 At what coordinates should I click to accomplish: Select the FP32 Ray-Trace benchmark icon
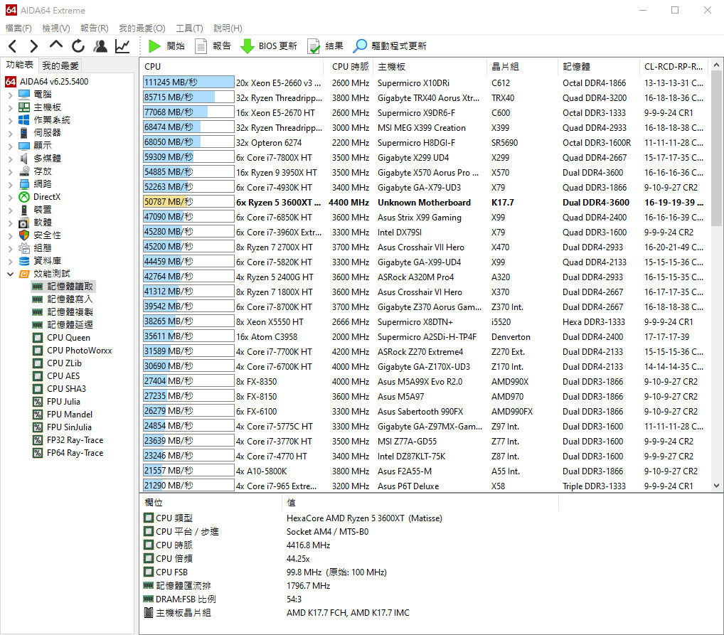point(38,440)
